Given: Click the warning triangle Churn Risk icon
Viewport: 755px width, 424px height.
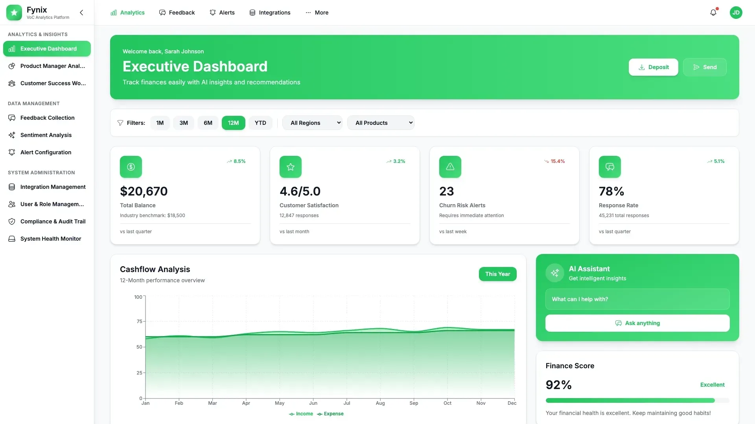Looking at the screenshot, I should coord(450,167).
